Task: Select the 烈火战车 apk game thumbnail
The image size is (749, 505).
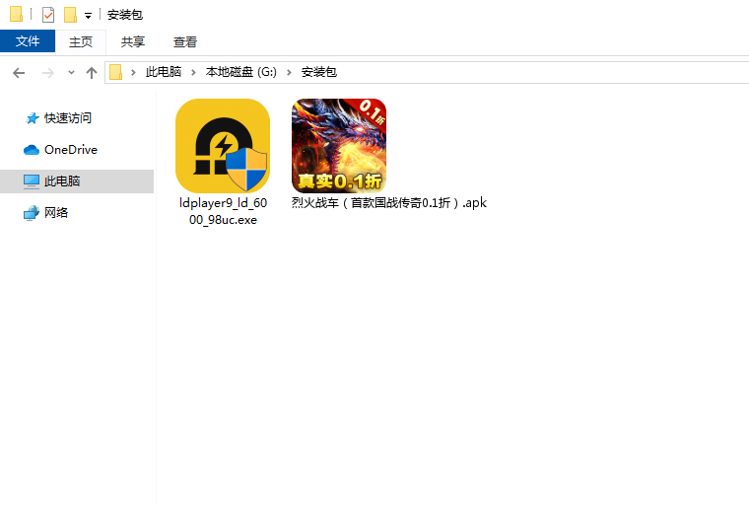Action: [338, 145]
